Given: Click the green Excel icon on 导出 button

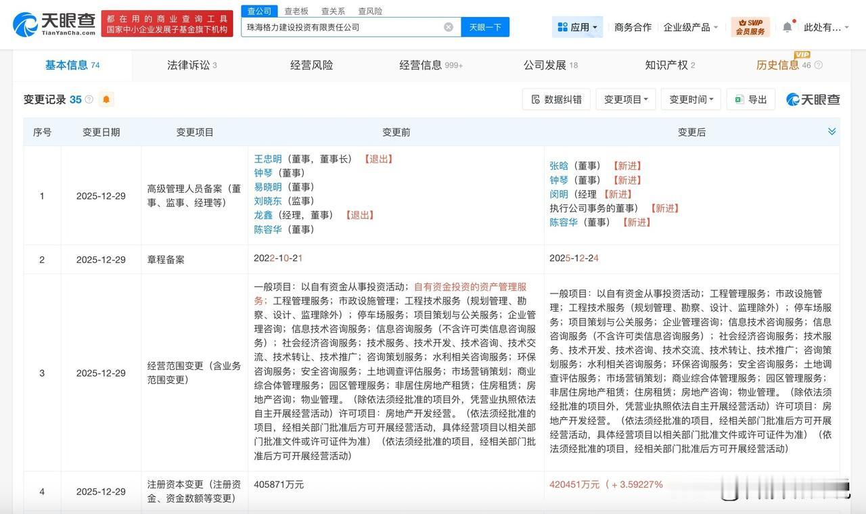Looking at the screenshot, I should pos(737,99).
